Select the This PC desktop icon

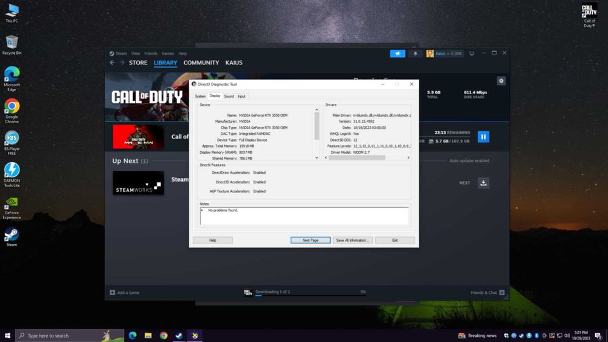12,13
